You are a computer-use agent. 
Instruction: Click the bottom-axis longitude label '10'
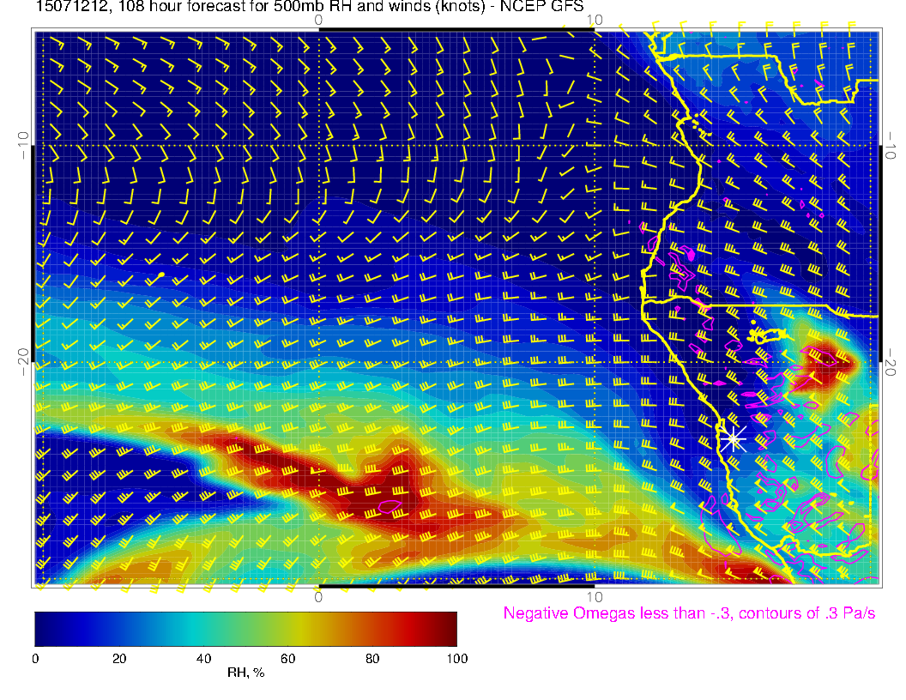595,597
